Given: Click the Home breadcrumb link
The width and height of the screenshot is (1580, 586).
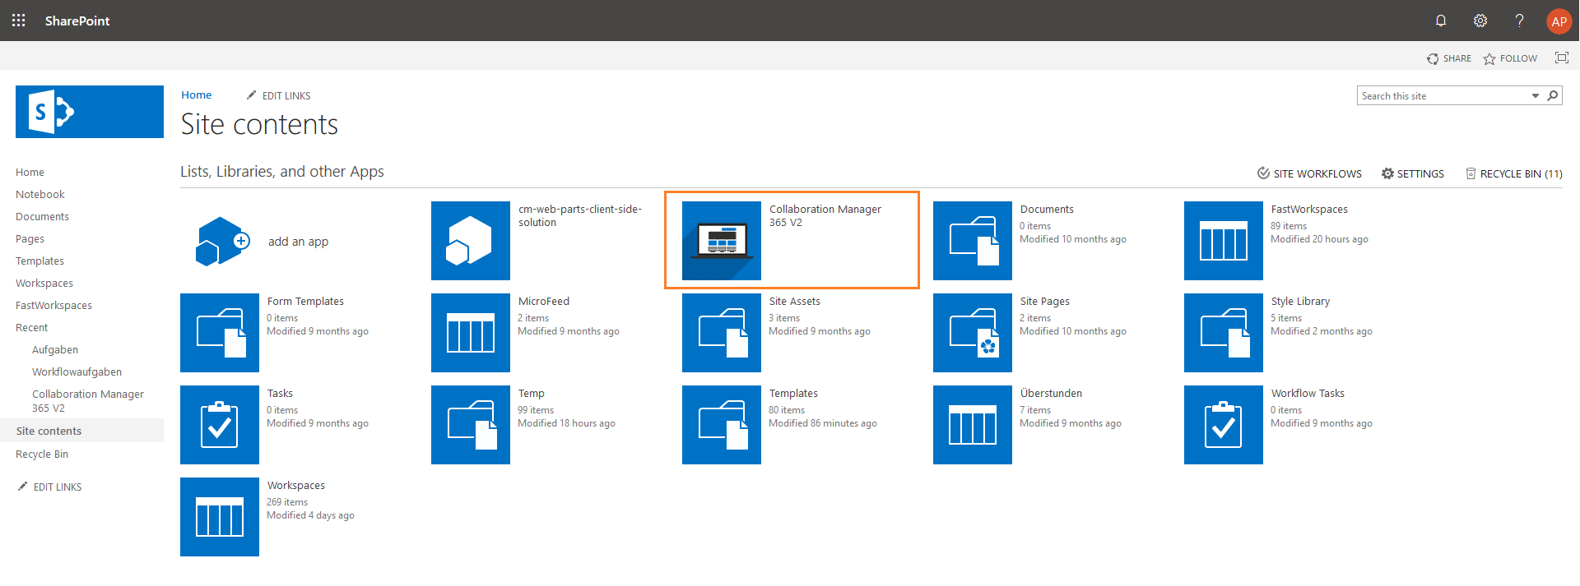Looking at the screenshot, I should [197, 95].
